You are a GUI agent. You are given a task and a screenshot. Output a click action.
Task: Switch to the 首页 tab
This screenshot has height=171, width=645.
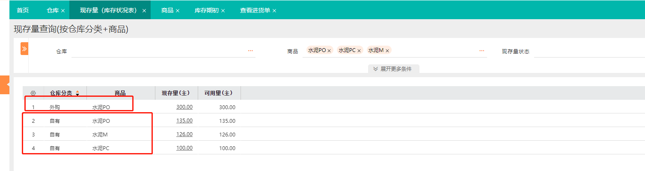(x=23, y=10)
